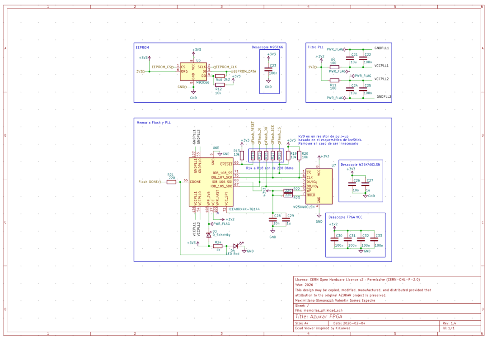Click the D4 red LED symbol
The image size is (488, 338).
[x=235, y=246]
